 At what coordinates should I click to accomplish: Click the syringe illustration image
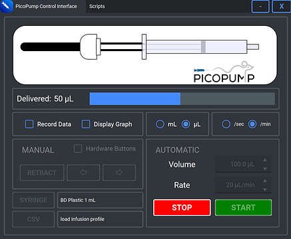(x=145, y=55)
